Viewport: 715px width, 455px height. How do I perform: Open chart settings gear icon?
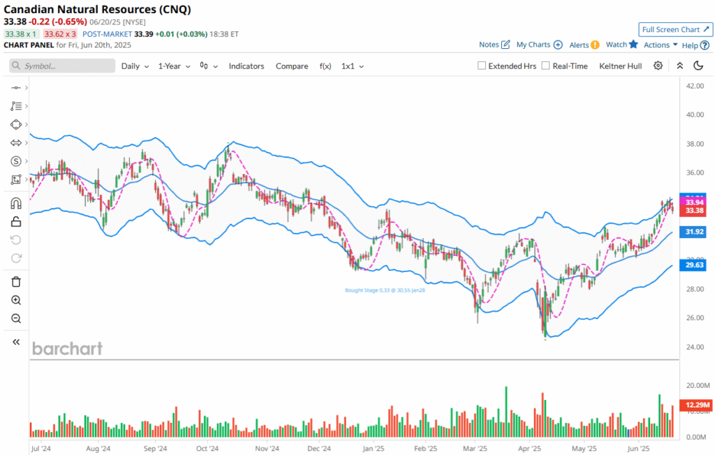(658, 66)
